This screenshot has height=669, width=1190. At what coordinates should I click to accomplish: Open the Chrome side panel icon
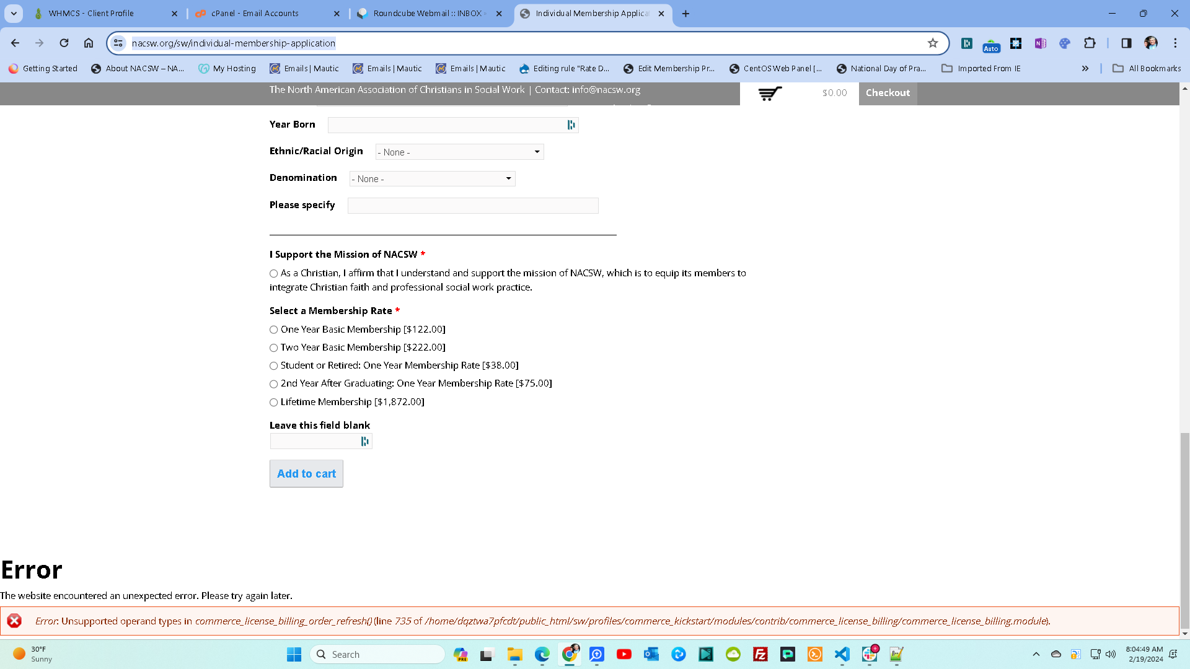[1126, 43]
